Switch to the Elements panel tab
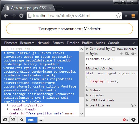Image resolution: width=139 pixels, height=124 pixels. click(x=11, y=43)
